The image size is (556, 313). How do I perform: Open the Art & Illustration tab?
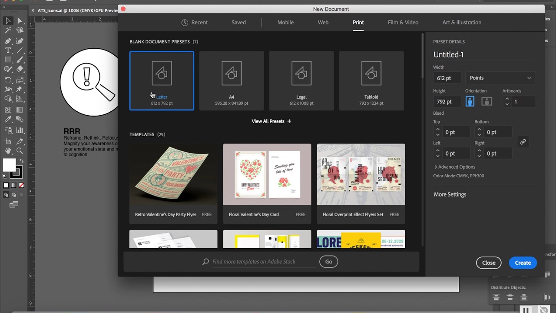[x=462, y=23]
